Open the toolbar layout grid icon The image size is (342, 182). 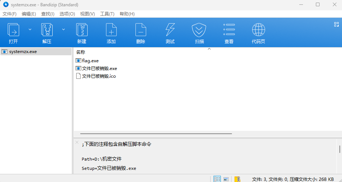click(x=336, y=24)
